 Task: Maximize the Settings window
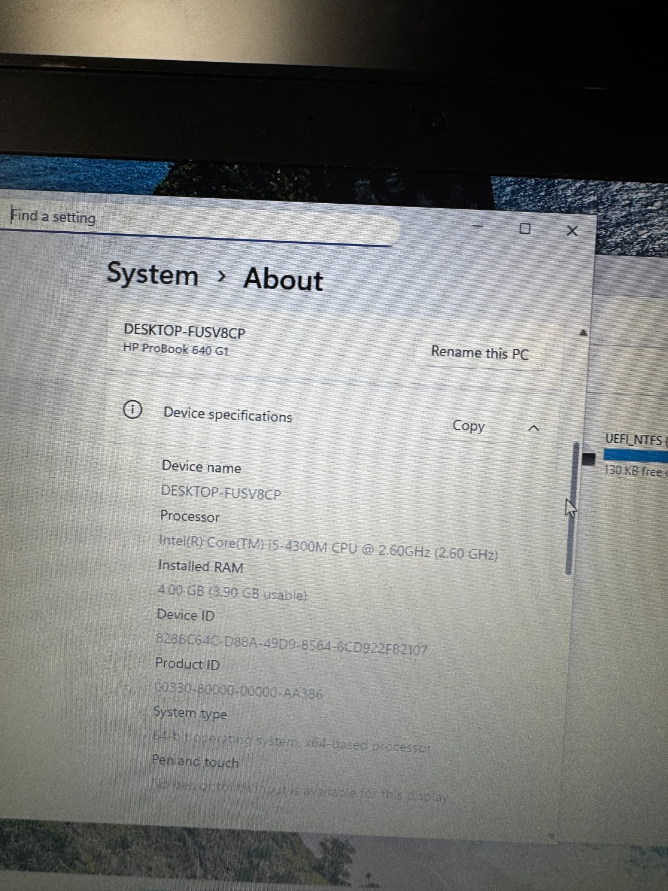coord(524,228)
